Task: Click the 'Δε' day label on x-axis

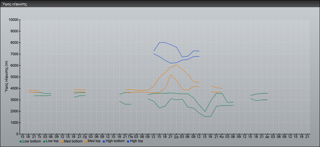Action: [268, 137]
